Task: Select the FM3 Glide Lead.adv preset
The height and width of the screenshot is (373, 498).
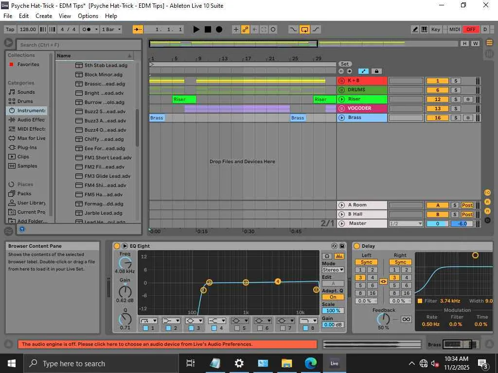Action: (107, 176)
